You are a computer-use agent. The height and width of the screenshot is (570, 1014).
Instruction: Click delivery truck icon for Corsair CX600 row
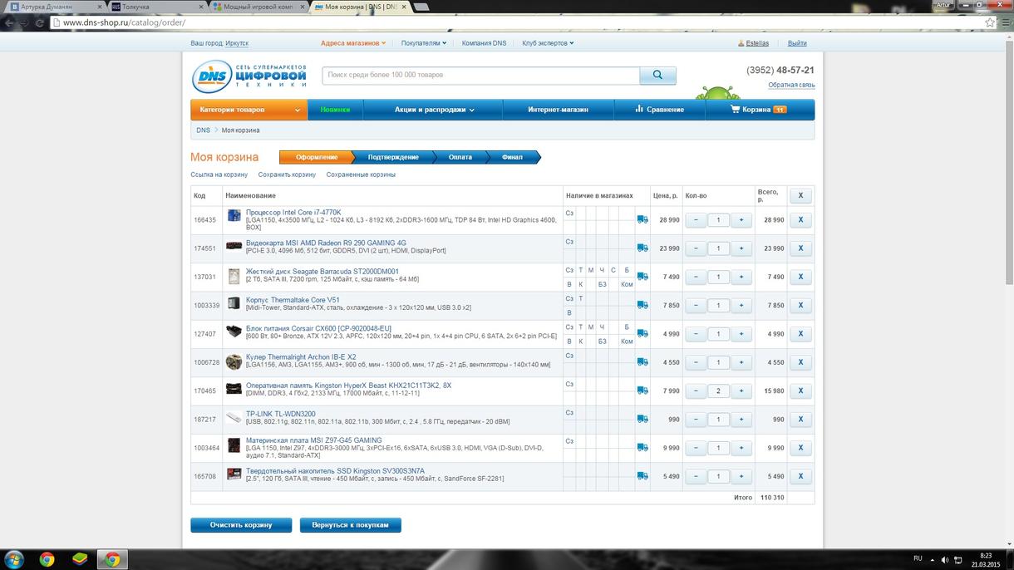pos(642,333)
